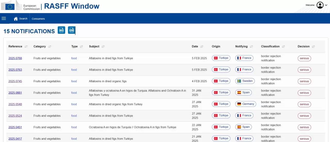
Task: Sort by Category column arrows
Action: click(50, 47)
